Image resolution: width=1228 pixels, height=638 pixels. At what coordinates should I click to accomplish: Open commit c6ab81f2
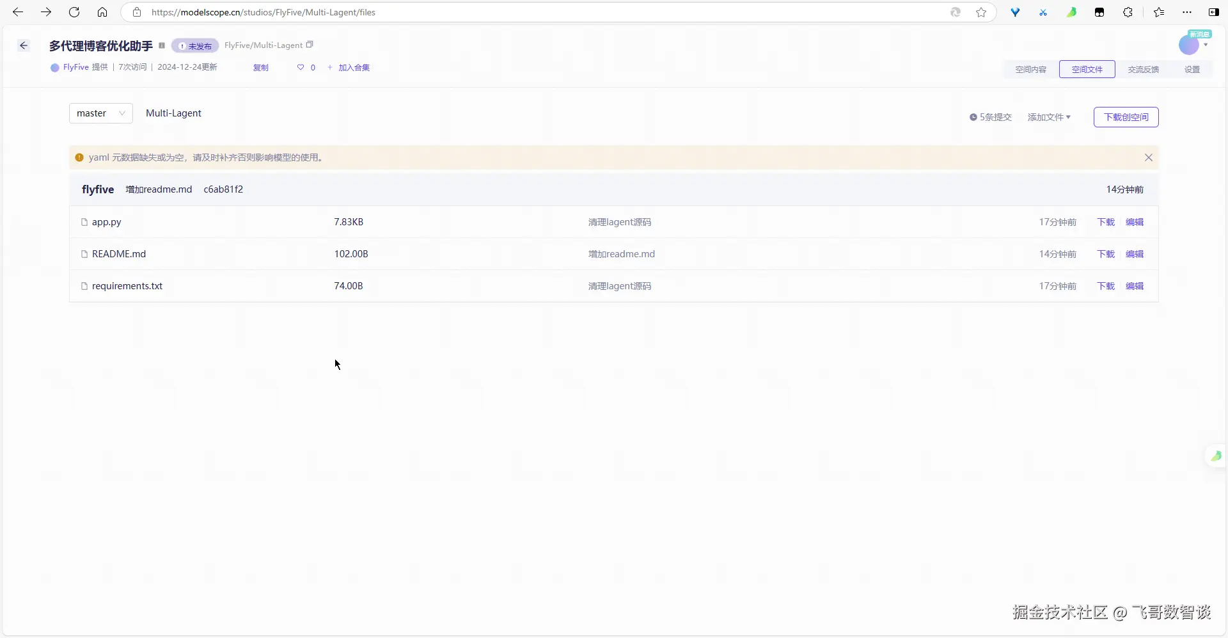223,189
